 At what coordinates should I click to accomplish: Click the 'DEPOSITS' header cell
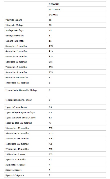point(76,4)
